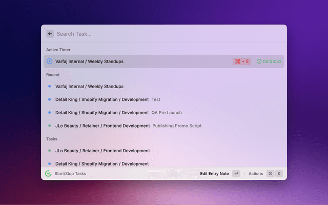Click the Return key icon
This screenshot has height=205, width=328.
pos(236,174)
